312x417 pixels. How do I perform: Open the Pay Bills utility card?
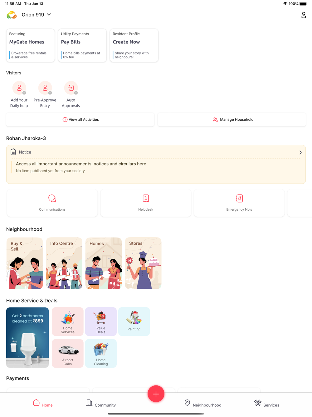click(x=82, y=45)
